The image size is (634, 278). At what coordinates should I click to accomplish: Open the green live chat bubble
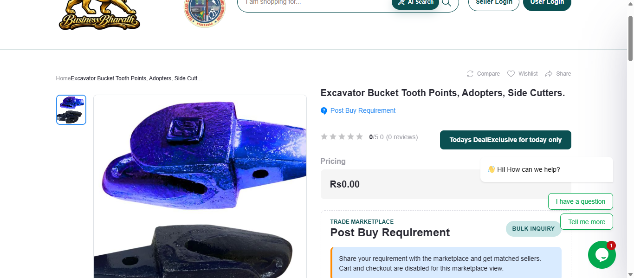602,255
